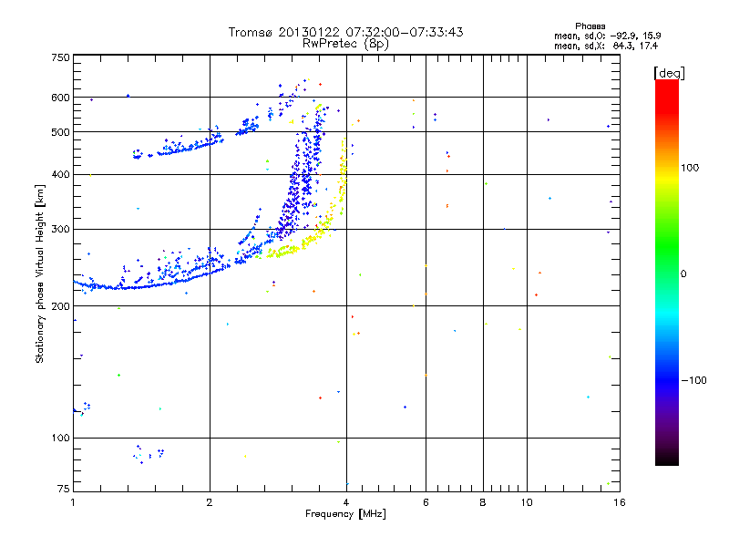The width and height of the screenshot is (729, 547).
Task: Click the x-axis tick label '16'
Action: point(620,502)
